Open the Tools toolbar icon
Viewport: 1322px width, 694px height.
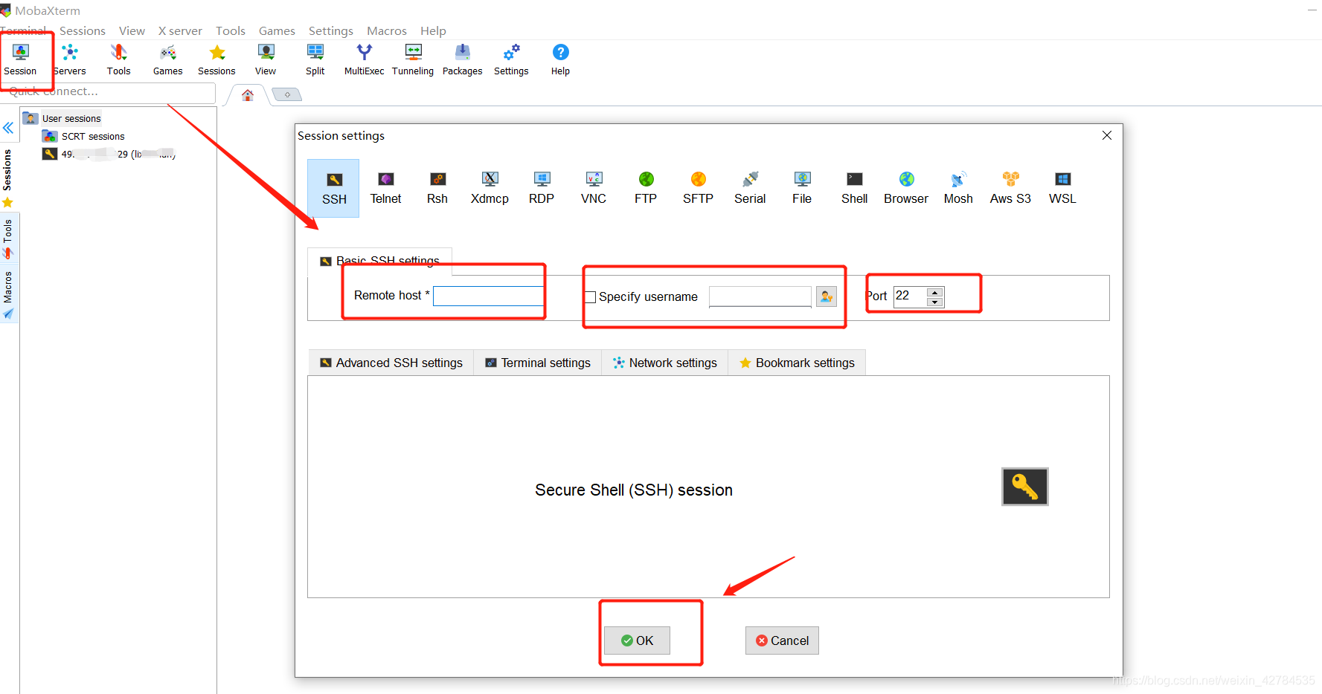coord(118,59)
